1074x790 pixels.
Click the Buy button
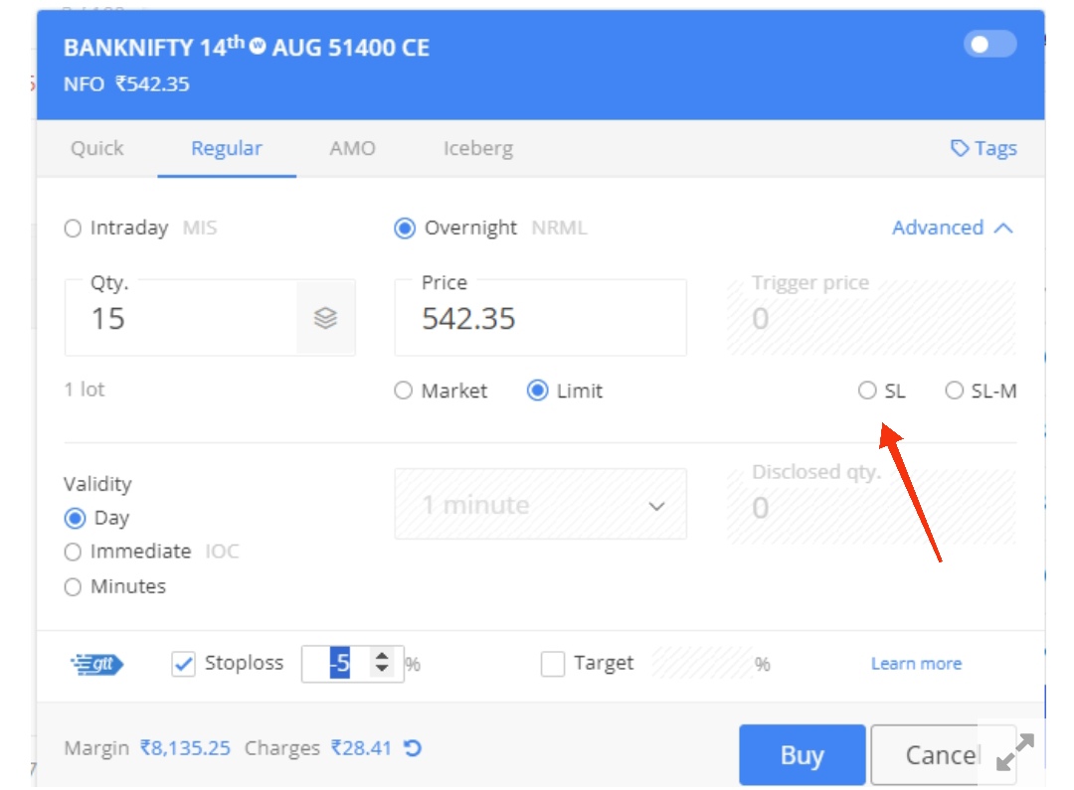[x=803, y=754]
